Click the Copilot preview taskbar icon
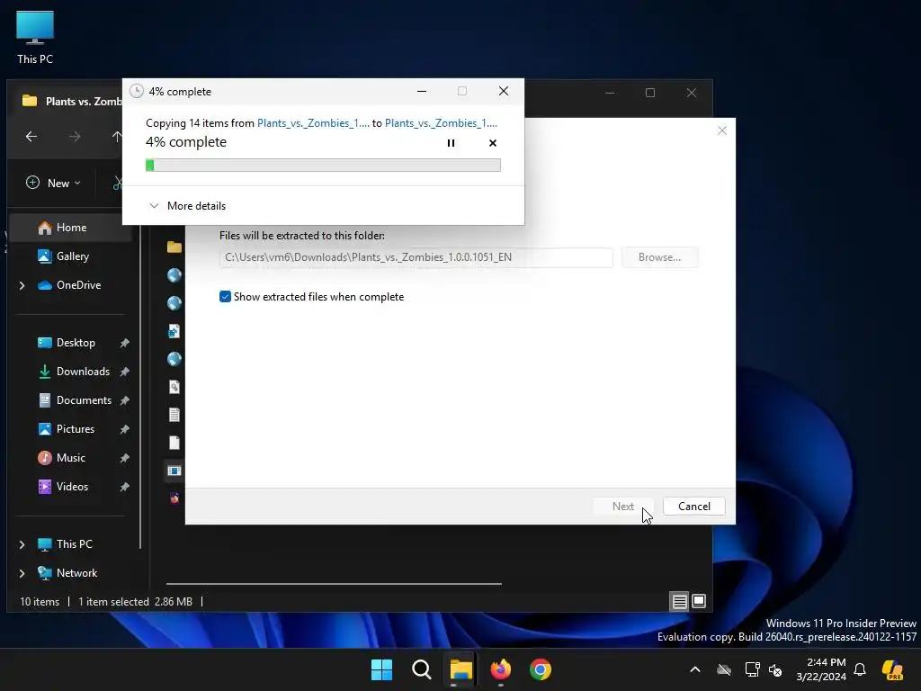Screen dimensions: 921x691 click(x=892, y=669)
